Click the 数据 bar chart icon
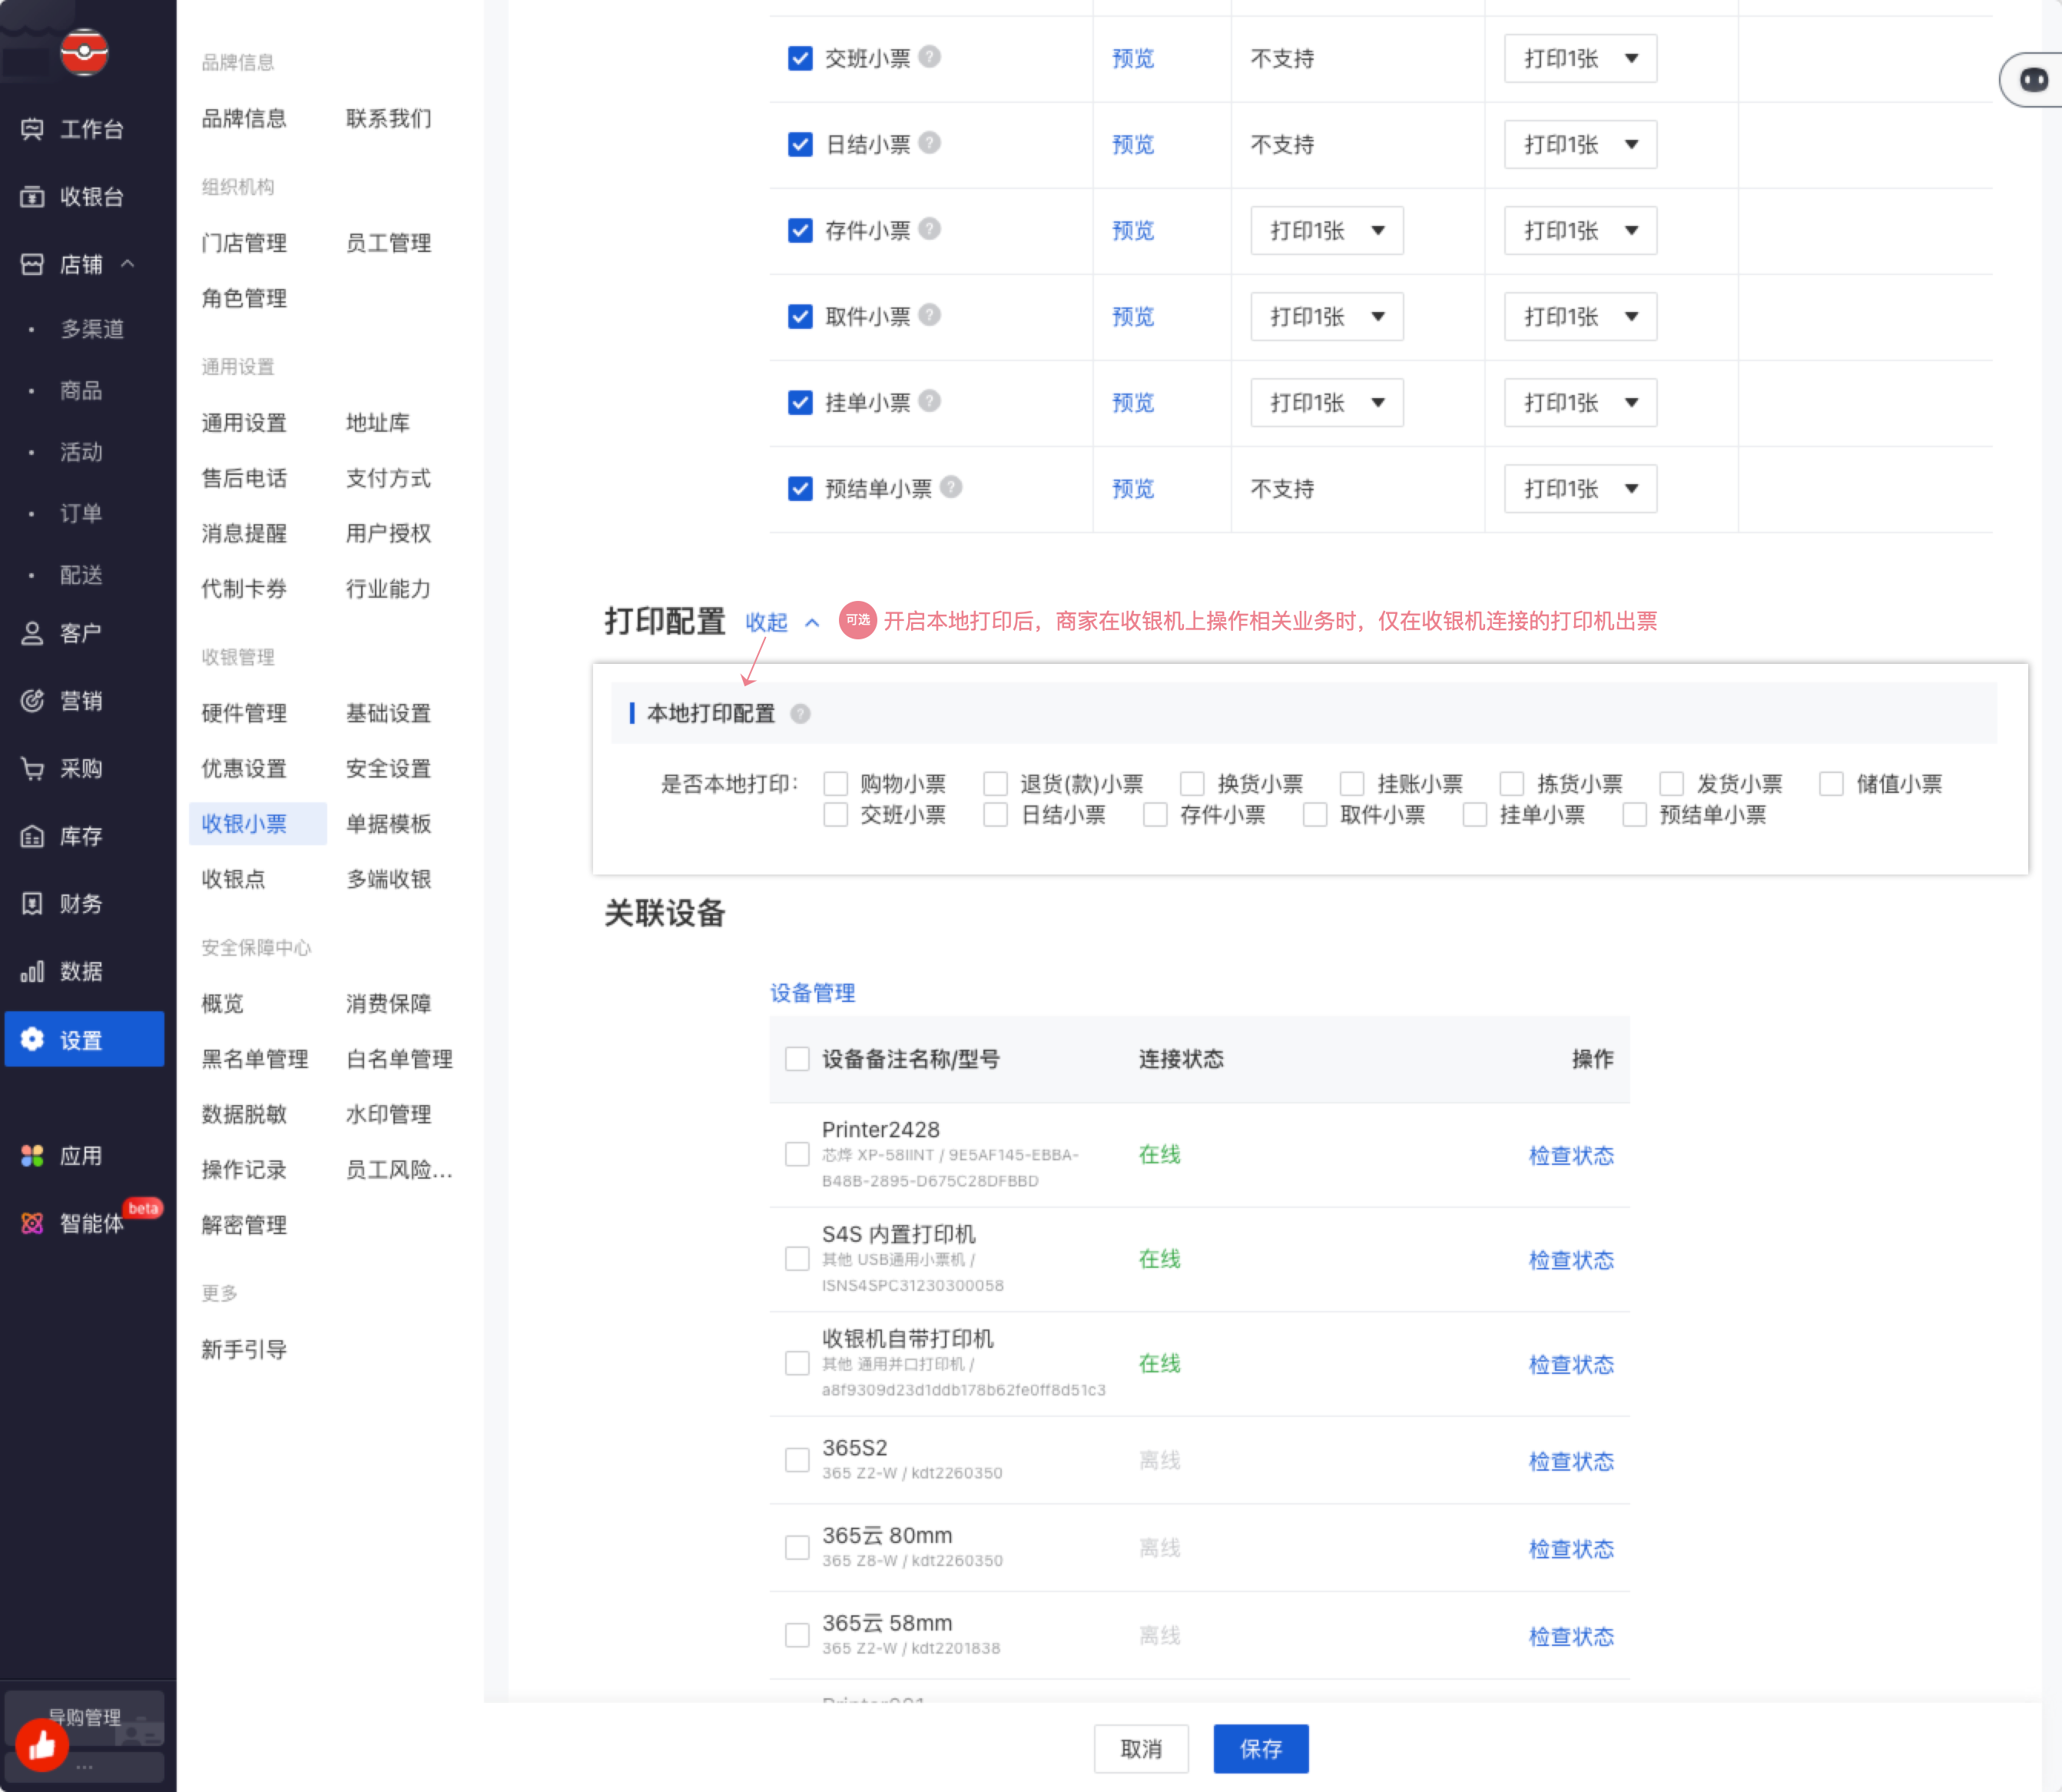The width and height of the screenshot is (2062, 1792). 32,972
